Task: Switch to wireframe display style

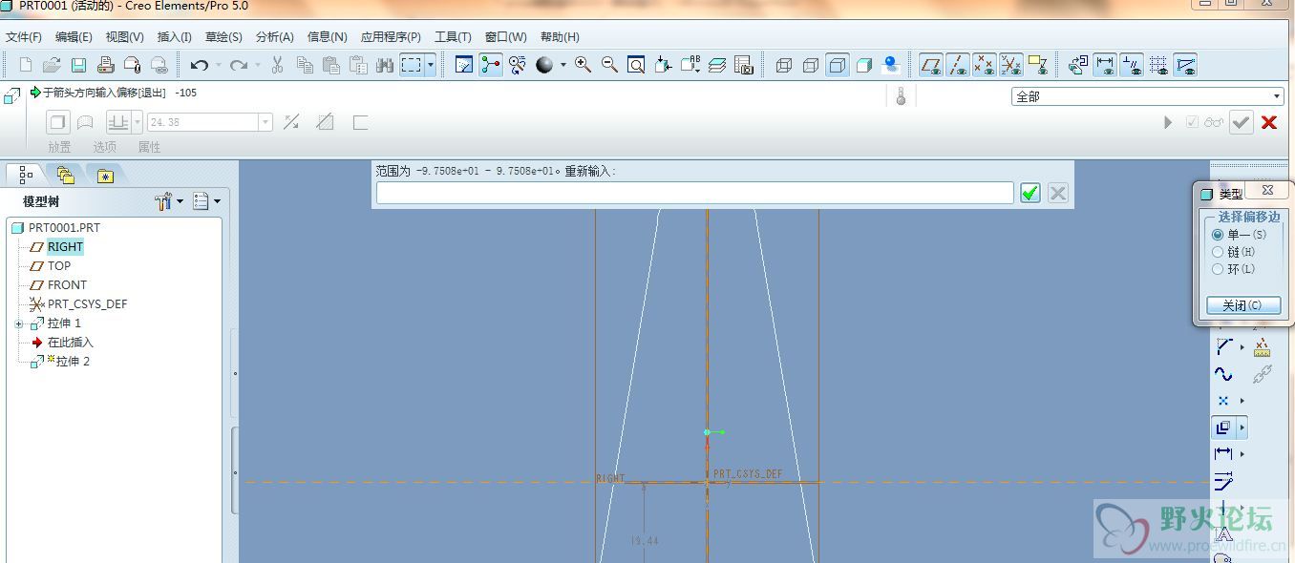Action: click(x=784, y=65)
